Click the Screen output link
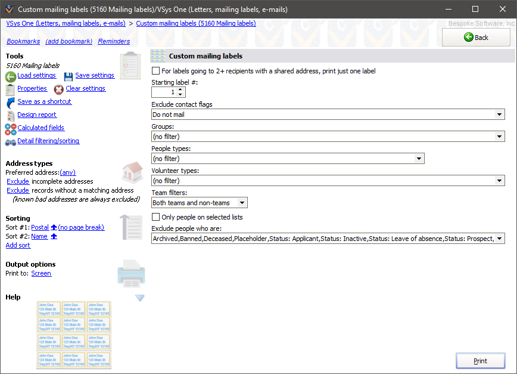Screen dimensions: 517x374 pos(41,273)
